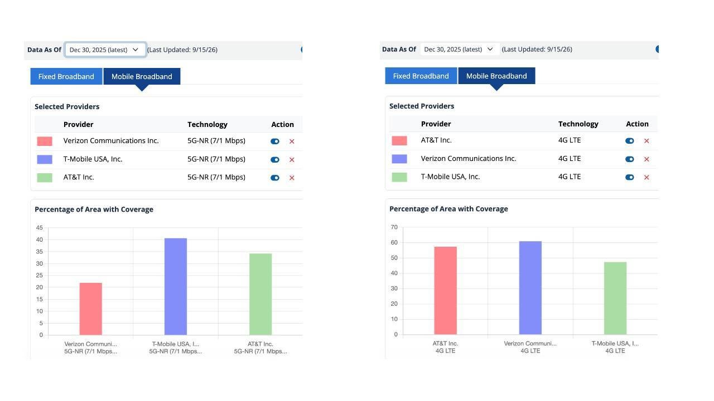Open the Data As Of dropdown in the 4G LTE panel
714x401 pixels.
[x=460, y=49]
